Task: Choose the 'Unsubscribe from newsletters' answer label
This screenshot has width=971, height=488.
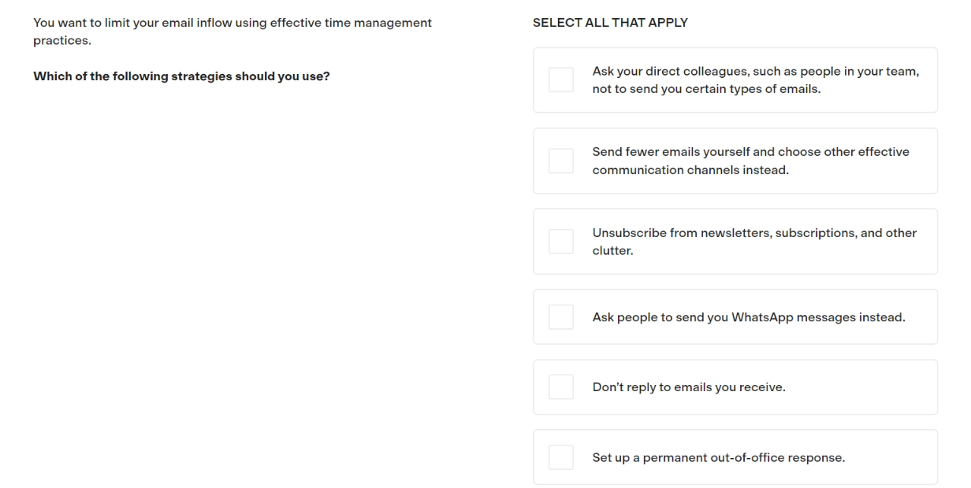Action: coord(754,241)
